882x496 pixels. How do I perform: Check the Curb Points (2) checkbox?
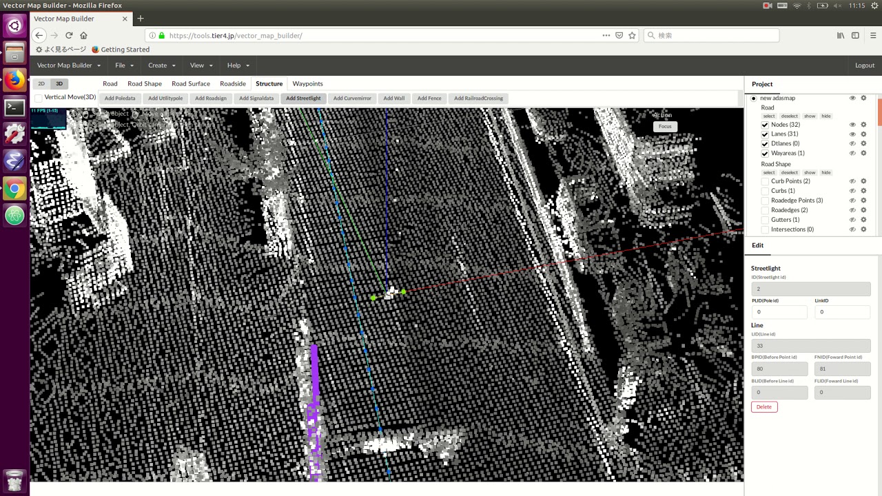pos(765,181)
